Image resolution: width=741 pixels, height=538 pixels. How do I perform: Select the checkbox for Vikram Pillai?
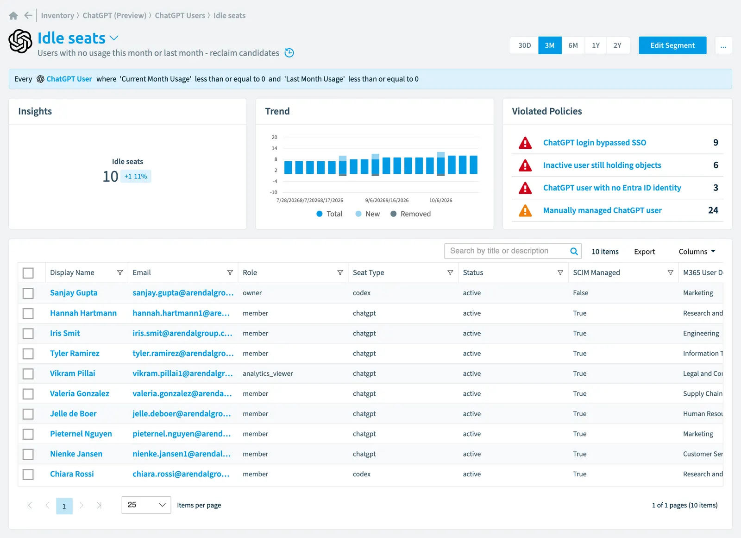point(28,373)
